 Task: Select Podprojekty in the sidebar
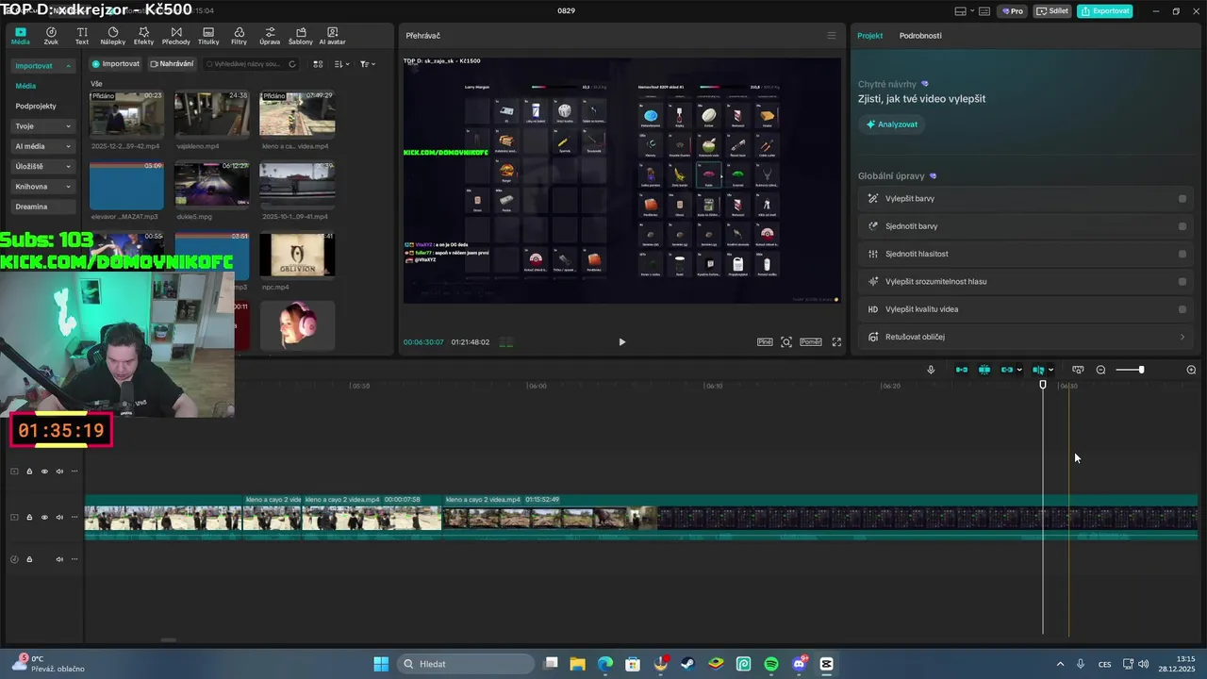[x=36, y=107]
